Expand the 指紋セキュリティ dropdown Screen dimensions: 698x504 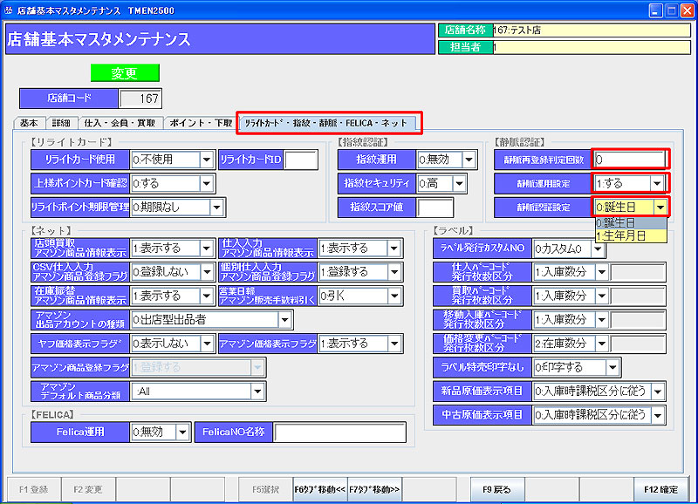pos(469,184)
